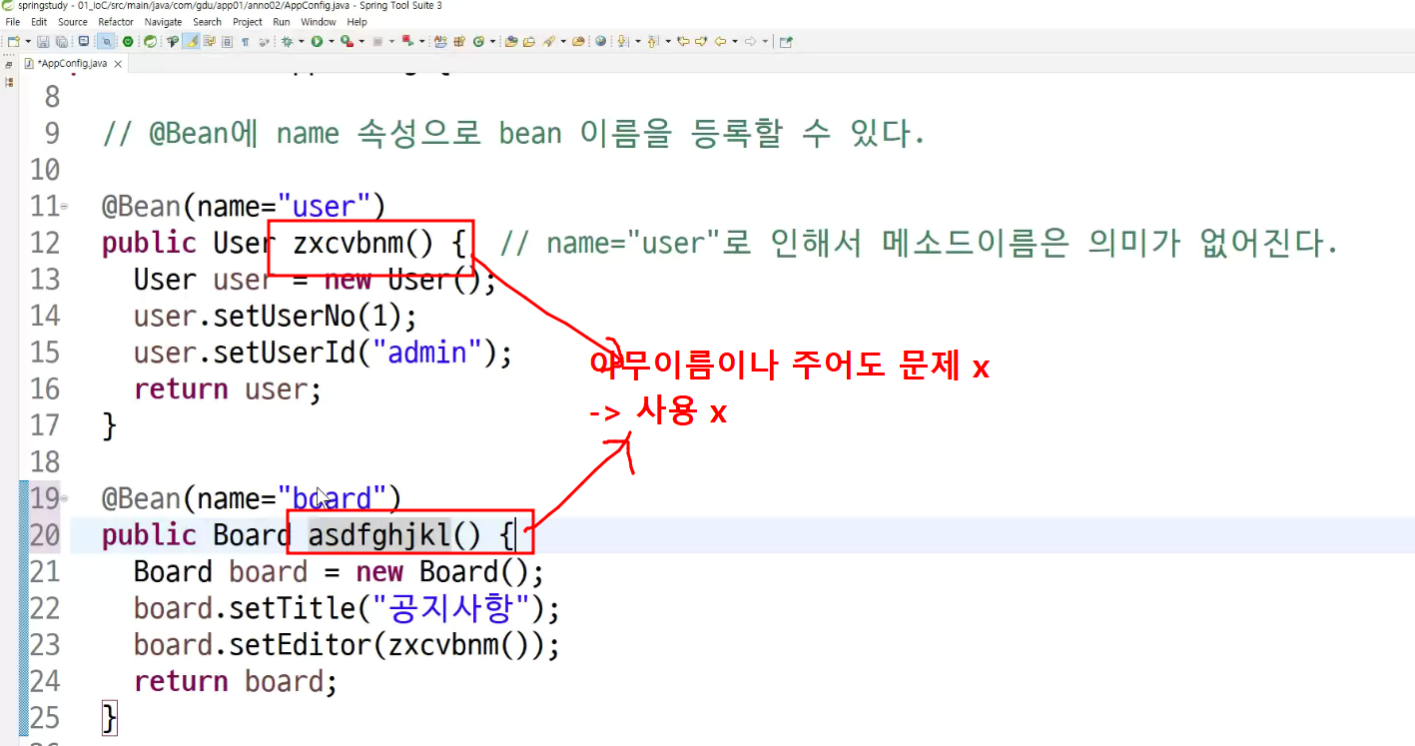Image resolution: width=1415 pixels, height=746 pixels.
Task: Close the AppConfig.java editor tab
Action: [118, 64]
